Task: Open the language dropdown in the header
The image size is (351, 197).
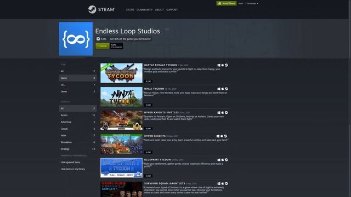Action: (252, 3)
